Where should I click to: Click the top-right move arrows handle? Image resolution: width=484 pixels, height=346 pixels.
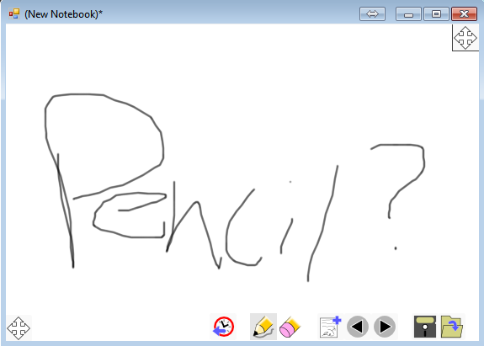click(x=465, y=38)
